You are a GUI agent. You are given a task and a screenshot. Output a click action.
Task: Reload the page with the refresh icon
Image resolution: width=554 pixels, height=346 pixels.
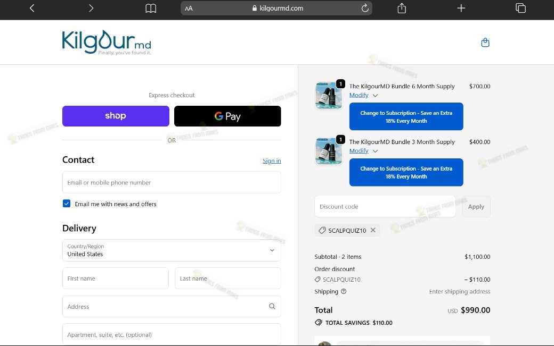365,8
